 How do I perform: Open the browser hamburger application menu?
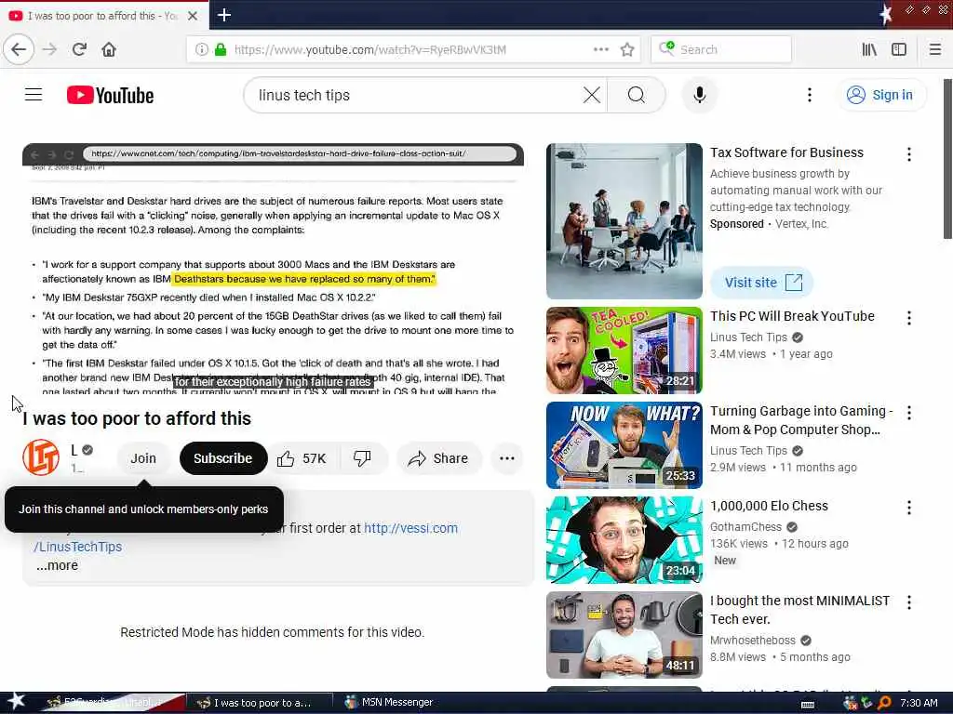(934, 49)
